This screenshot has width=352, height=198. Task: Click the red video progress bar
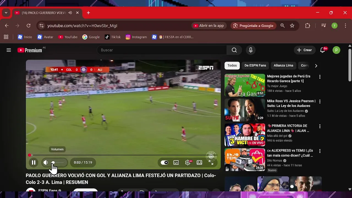(x=123, y=155)
